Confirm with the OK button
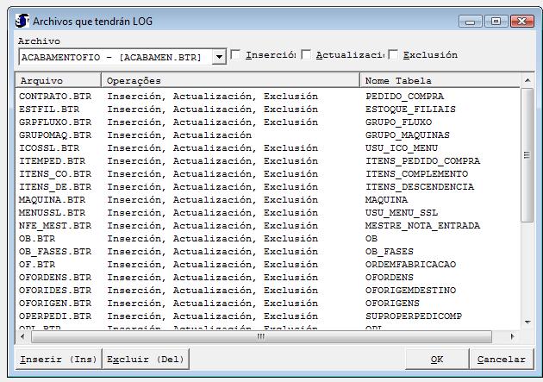This screenshot has width=543, height=382. [437, 359]
